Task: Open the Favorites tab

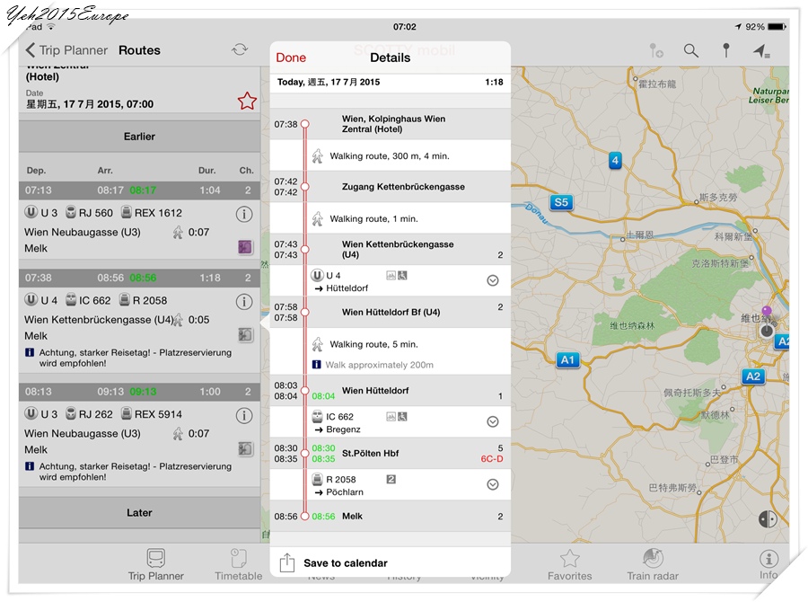Action: click(x=569, y=565)
